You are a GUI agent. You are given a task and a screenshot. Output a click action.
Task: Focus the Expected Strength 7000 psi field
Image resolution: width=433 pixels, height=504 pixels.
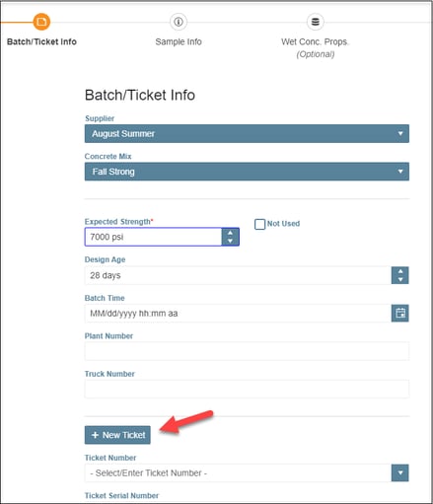(153, 237)
